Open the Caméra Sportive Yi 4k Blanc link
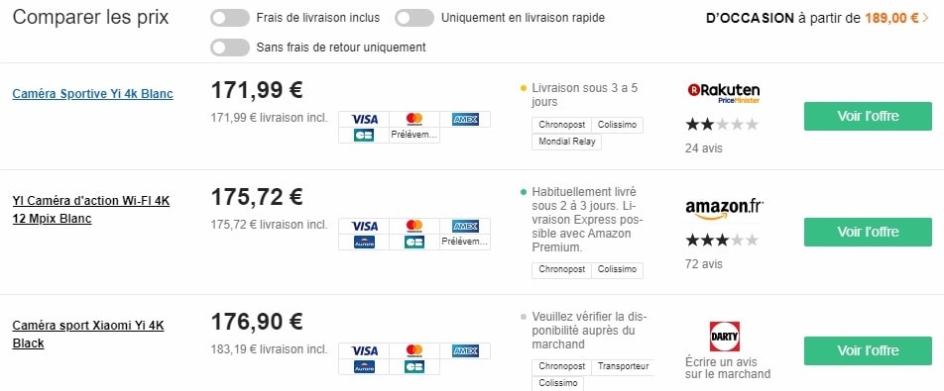The image size is (944, 391). click(93, 94)
